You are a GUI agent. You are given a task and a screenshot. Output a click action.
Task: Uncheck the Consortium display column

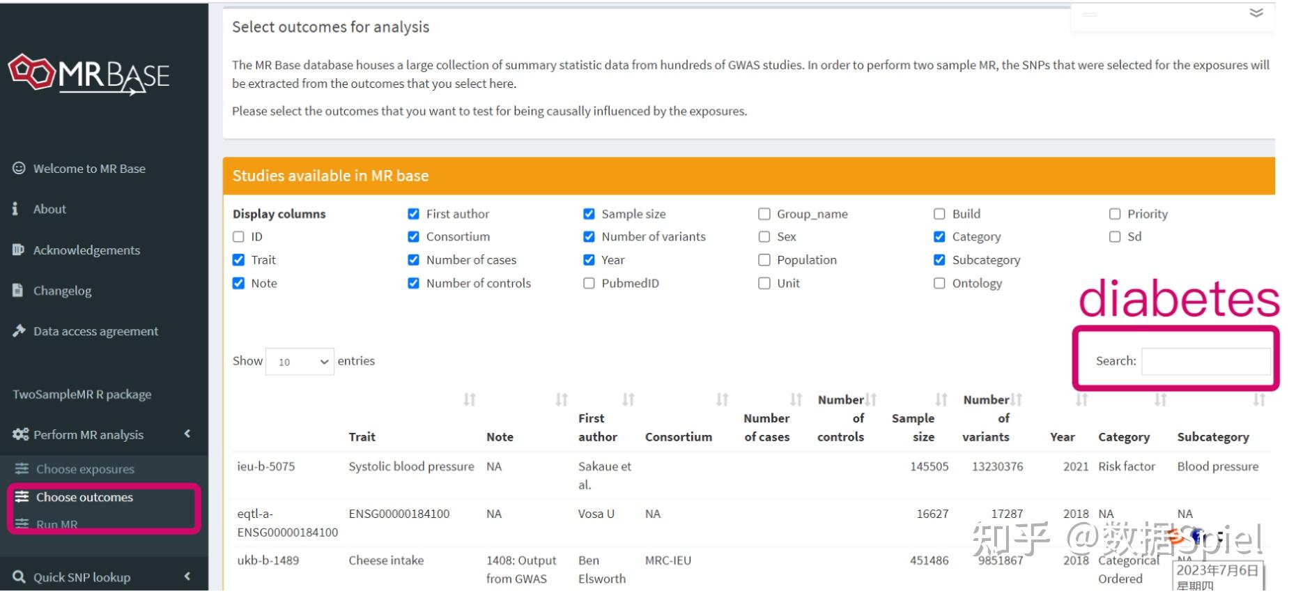pos(413,237)
